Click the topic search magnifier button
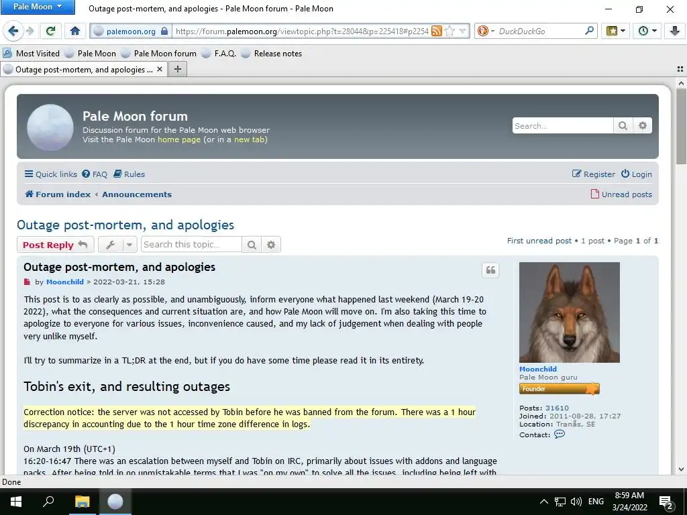This screenshot has height=515, width=687. tap(252, 244)
